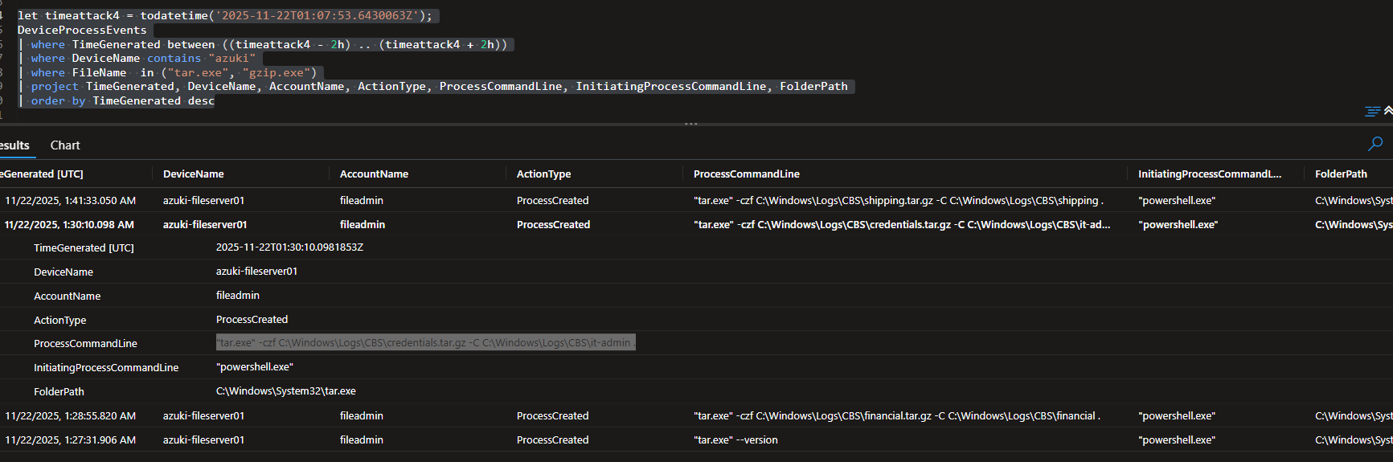
Task: Click azuki-fileserver01 in the 1:41:33 row
Action: (203, 201)
